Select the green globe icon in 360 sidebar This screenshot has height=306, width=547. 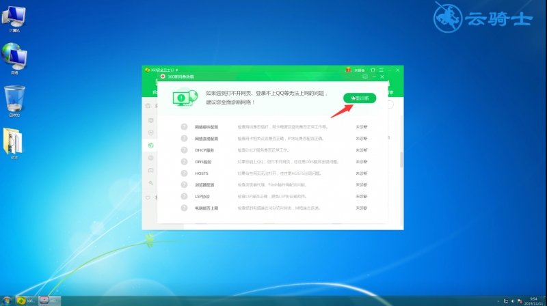pyautogui.click(x=150, y=145)
